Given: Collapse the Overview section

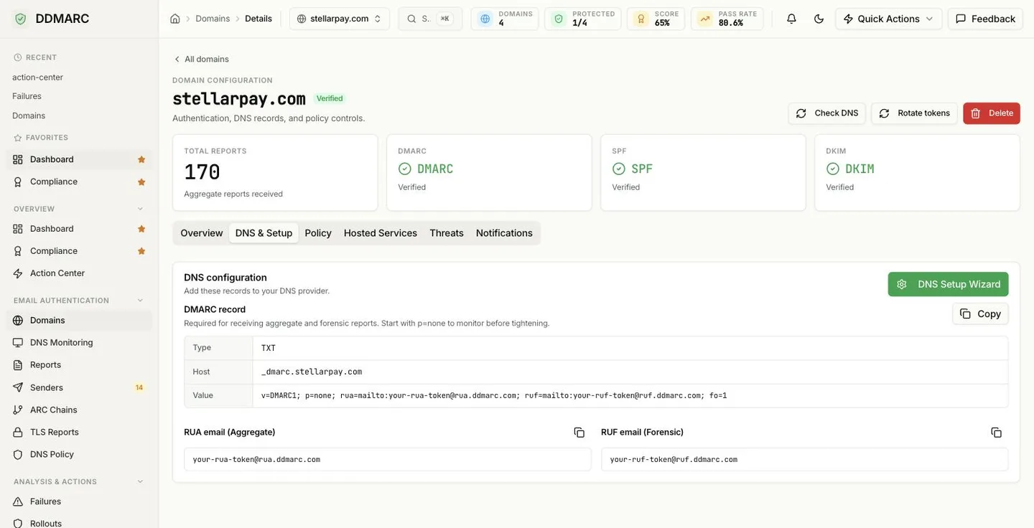Looking at the screenshot, I should (140, 209).
